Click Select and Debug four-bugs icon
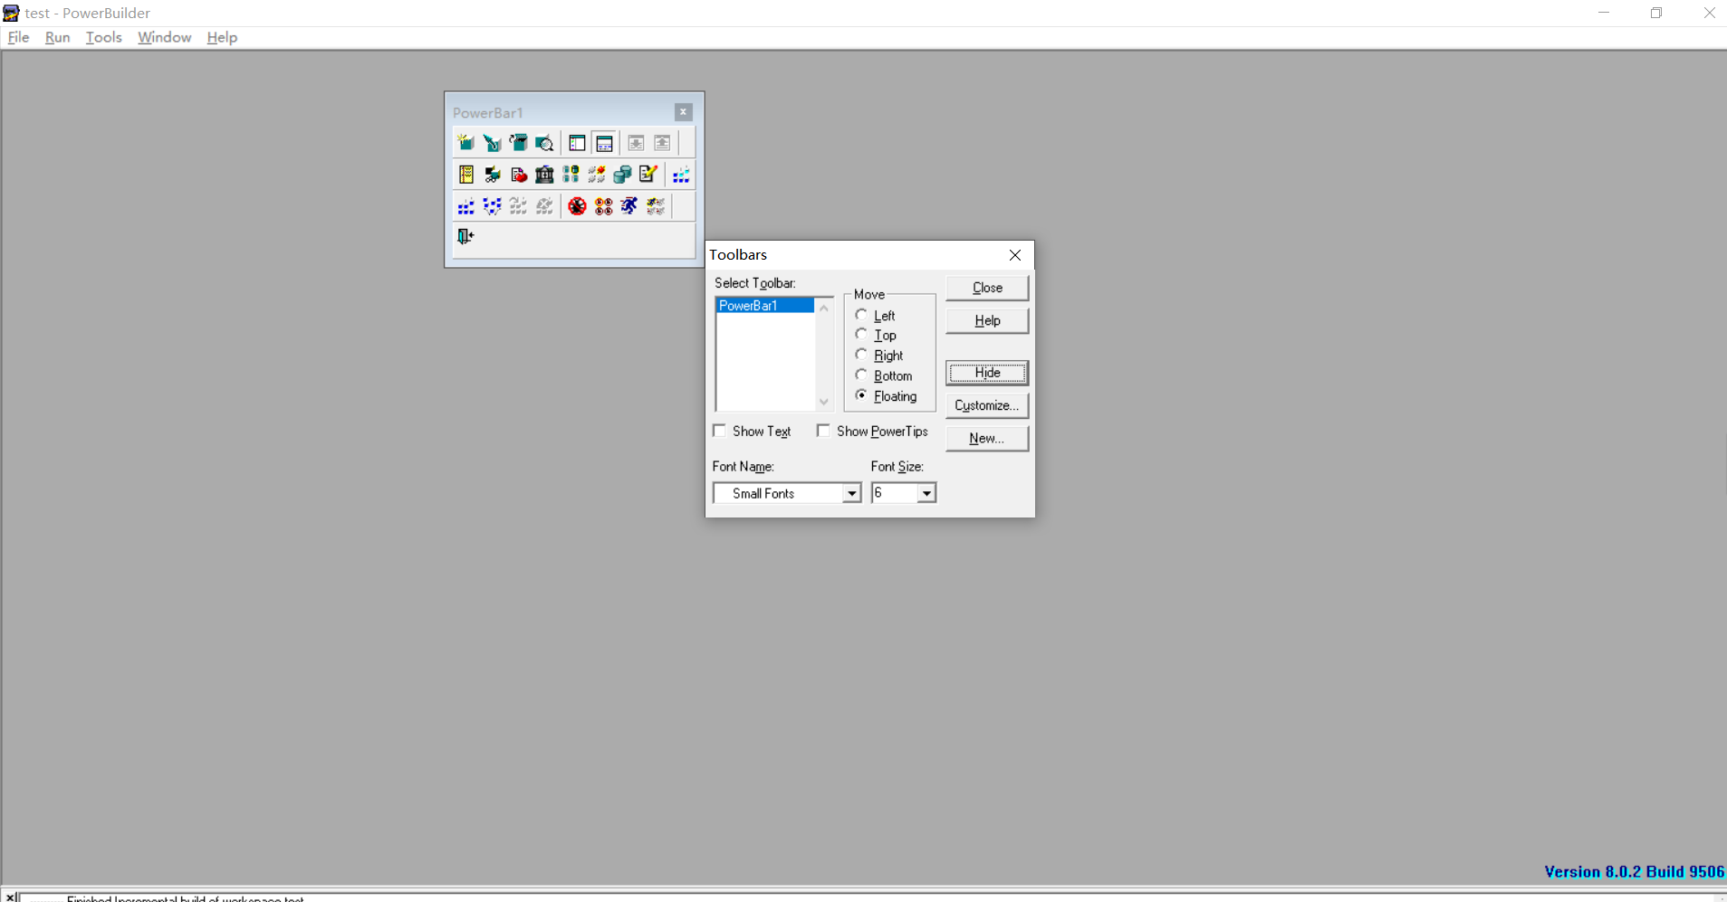Screen dimensions: 1727x902 603,206
